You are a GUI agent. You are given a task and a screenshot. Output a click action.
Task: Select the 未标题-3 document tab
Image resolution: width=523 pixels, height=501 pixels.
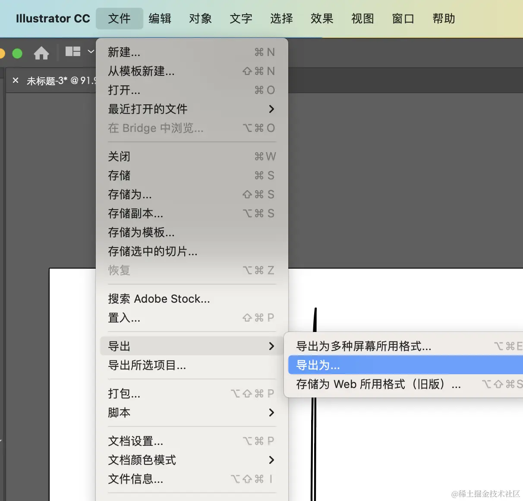(x=60, y=81)
